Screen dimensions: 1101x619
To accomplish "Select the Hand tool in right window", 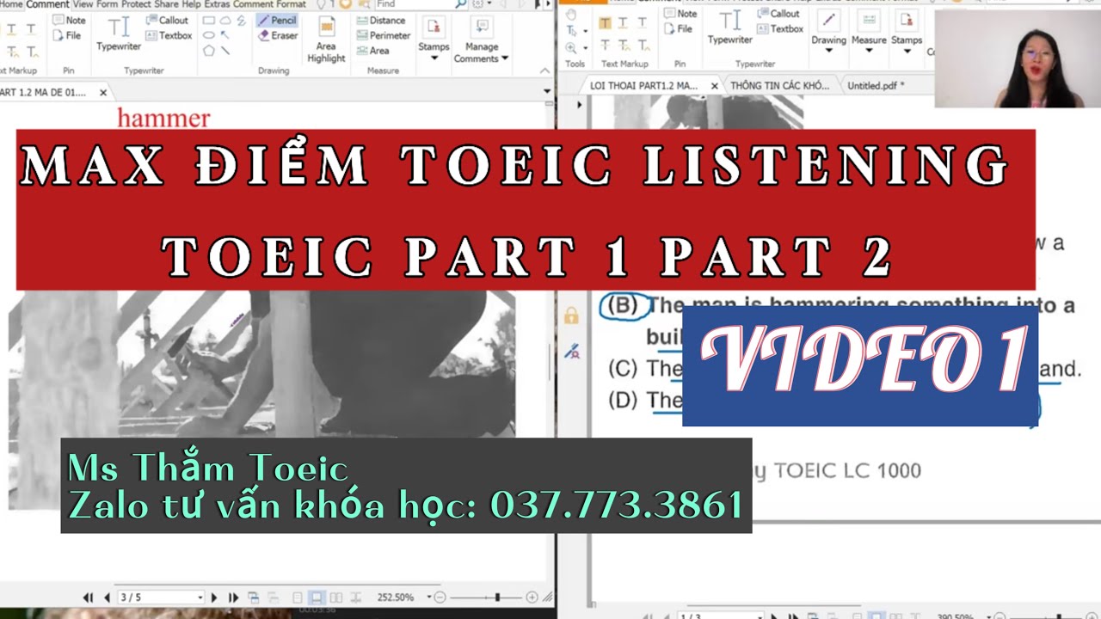I will click(x=573, y=14).
